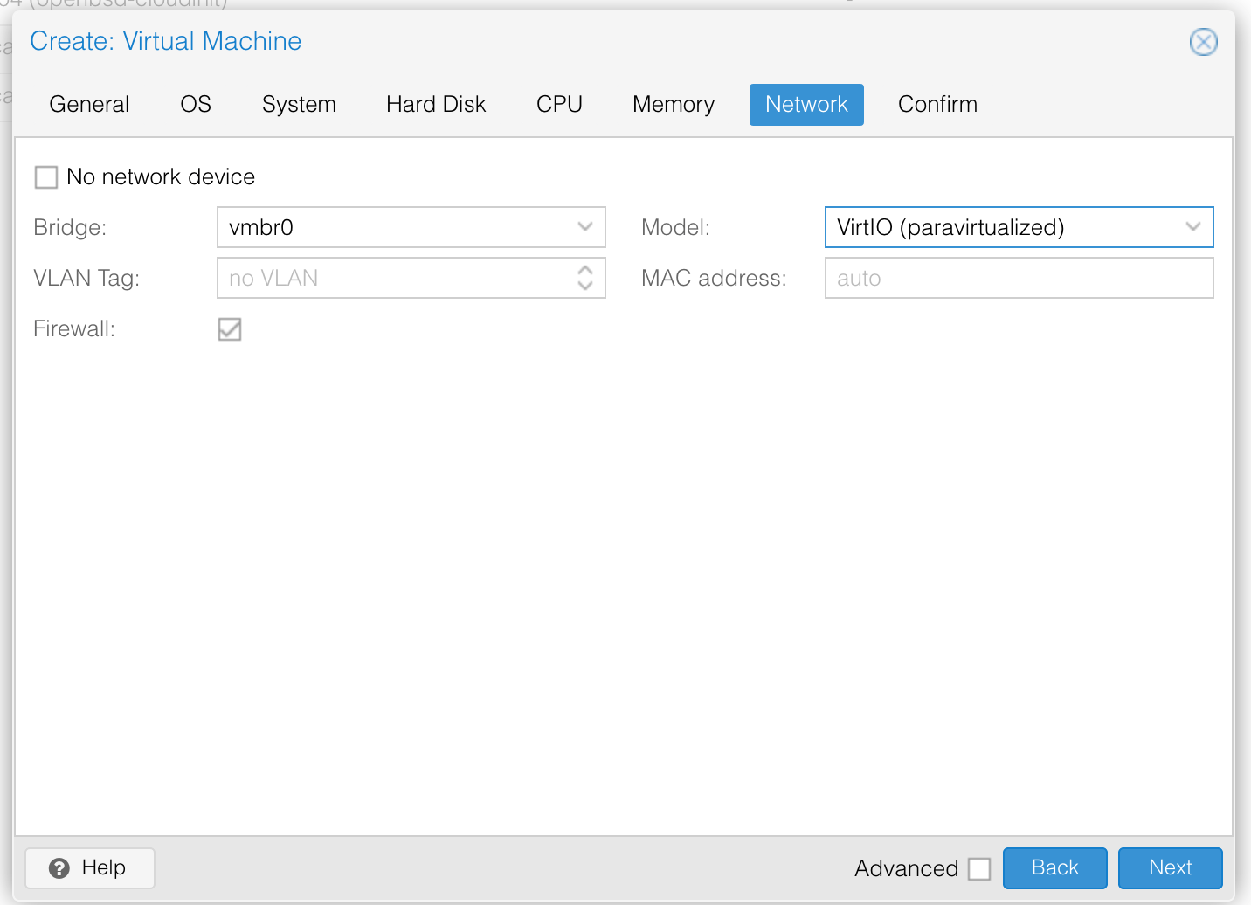Switch to the Hard Disk tab
The image size is (1251, 905).
coord(435,104)
